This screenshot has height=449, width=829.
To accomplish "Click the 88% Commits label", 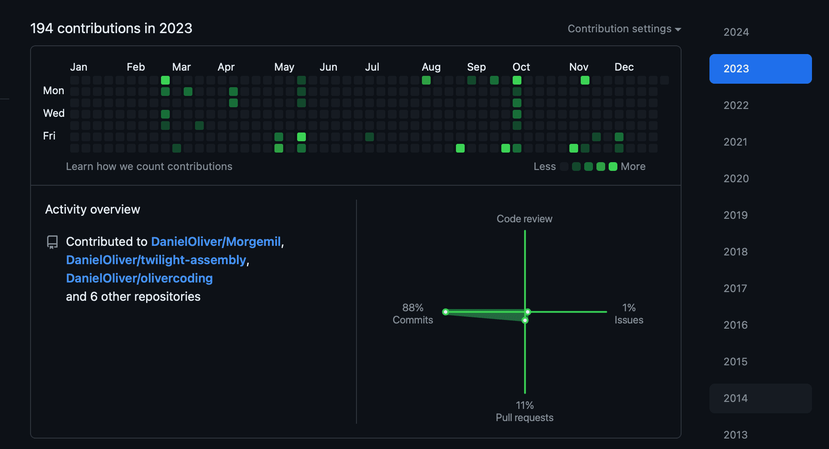I will (x=413, y=314).
